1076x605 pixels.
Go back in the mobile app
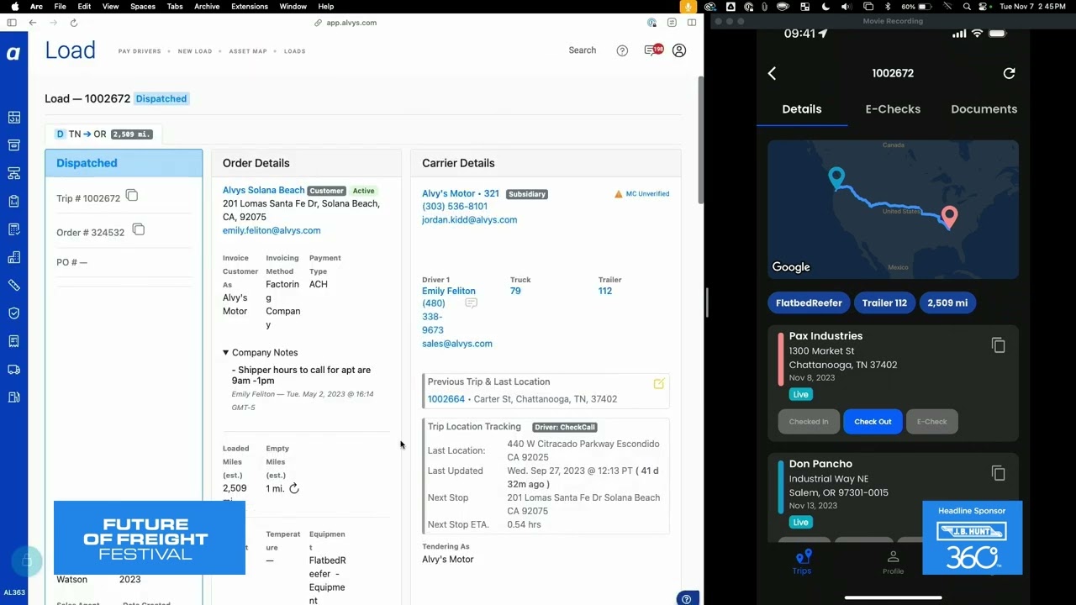[x=772, y=73]
